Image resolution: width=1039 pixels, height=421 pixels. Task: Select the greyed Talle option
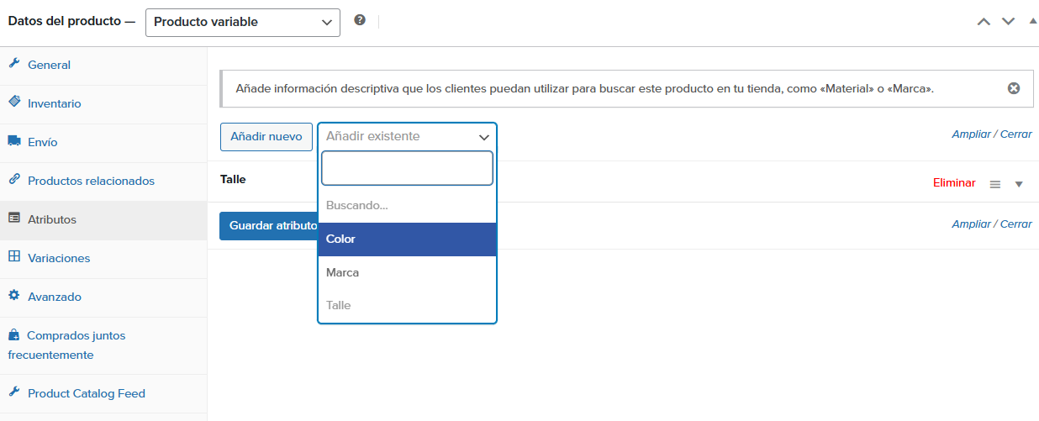[407, 305]
